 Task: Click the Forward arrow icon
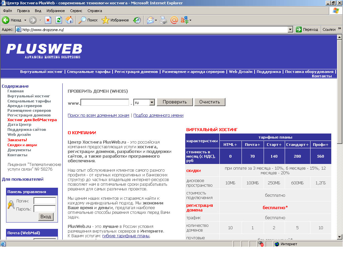pyautogui.click(x=33, y=20)
